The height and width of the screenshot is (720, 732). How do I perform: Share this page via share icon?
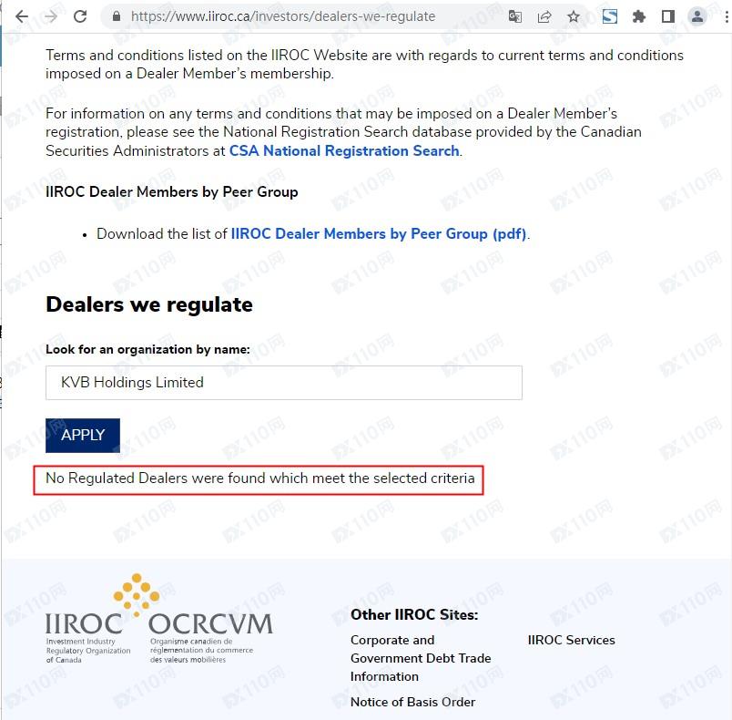pos(544,16)
